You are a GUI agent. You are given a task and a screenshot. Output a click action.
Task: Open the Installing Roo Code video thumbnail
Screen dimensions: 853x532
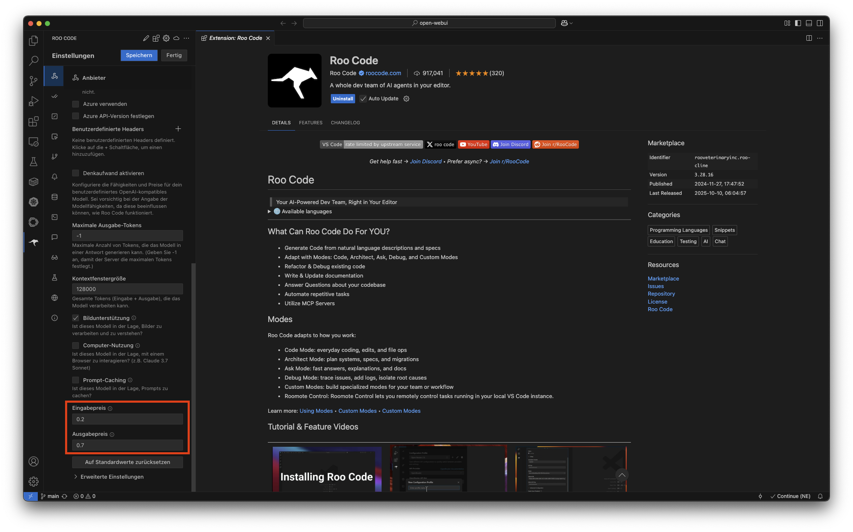tap(327, 469)
